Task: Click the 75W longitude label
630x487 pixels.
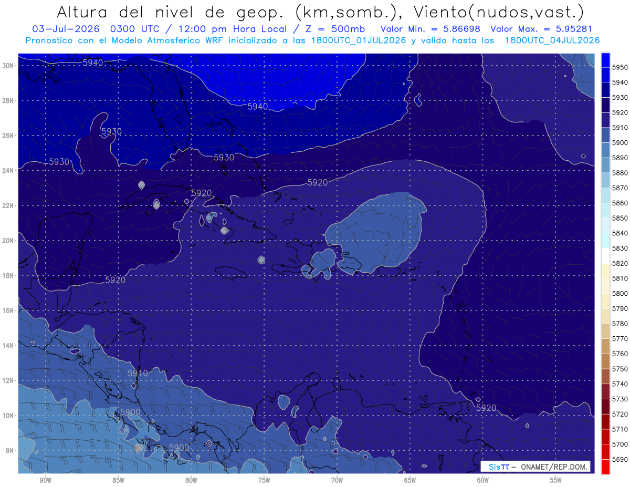Action: 264,480
